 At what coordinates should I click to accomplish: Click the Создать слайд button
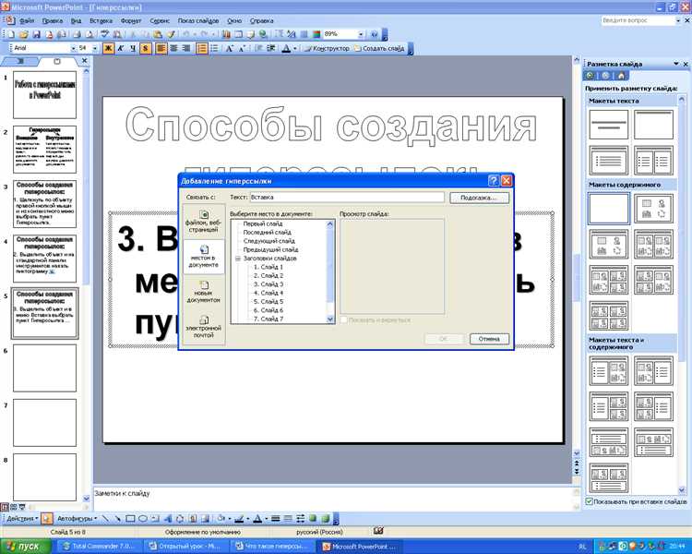(379, 48)
